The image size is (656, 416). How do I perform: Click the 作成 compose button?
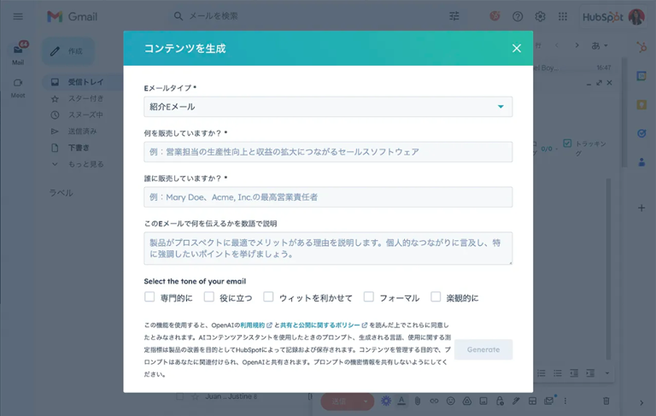tap(68, 51)
